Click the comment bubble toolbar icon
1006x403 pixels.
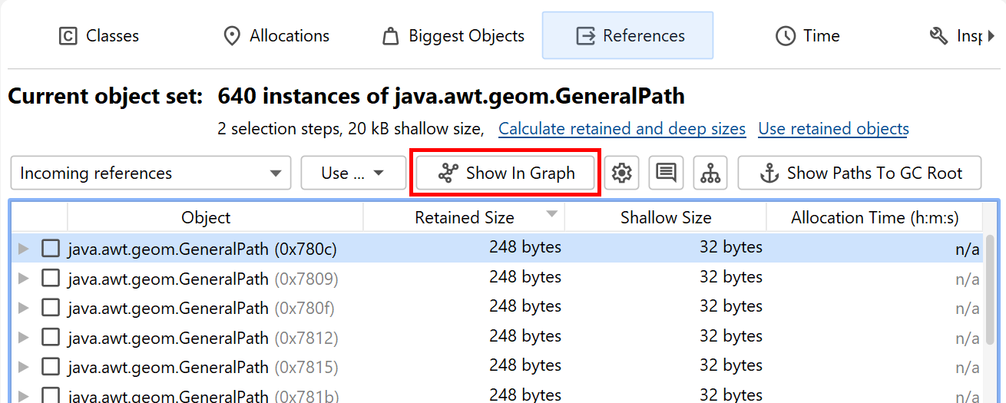click(666, 173)
